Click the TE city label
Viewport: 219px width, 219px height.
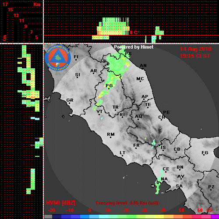(148, 105)
